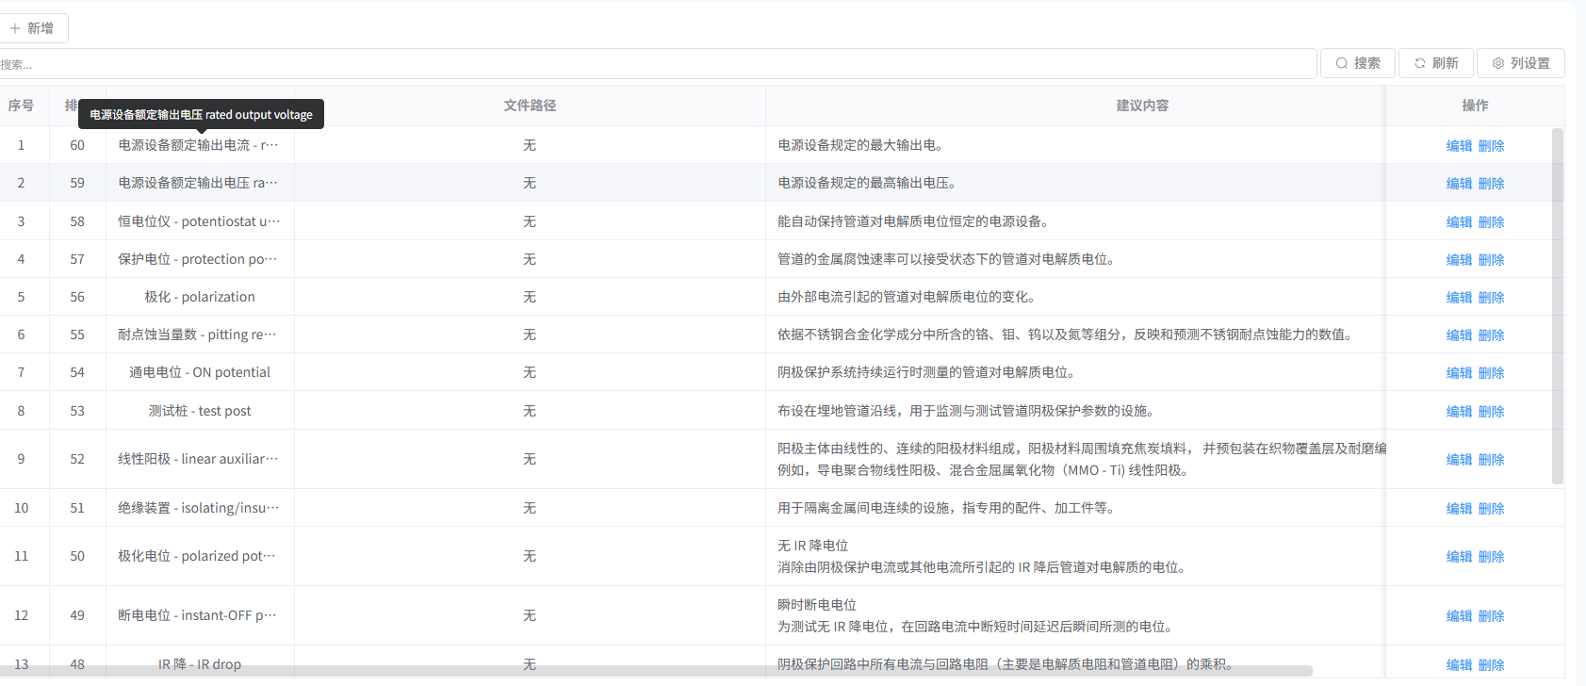Edit the 通电电位 ON potential entry
This screenshot has height=686, width=1586.
(x=1459, y=373)
